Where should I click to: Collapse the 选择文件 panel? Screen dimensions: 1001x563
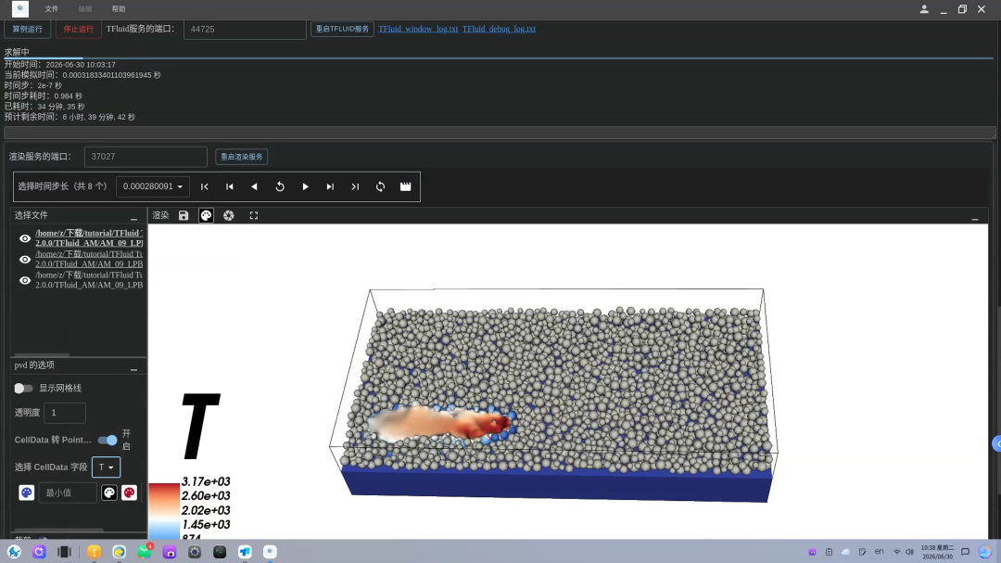[x=133, y=217]
